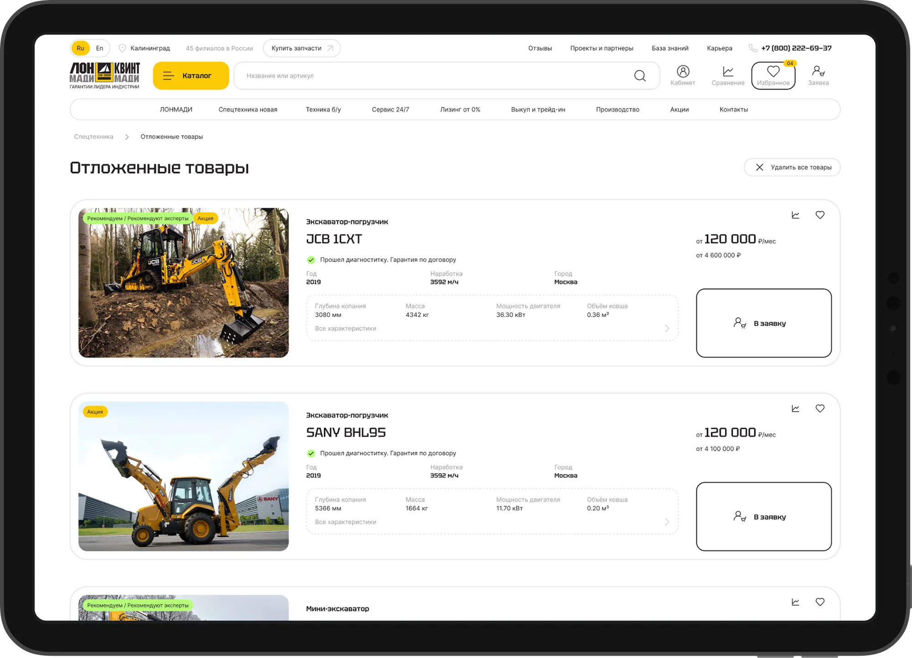Click the Калининград location pin

pos(122,48)
